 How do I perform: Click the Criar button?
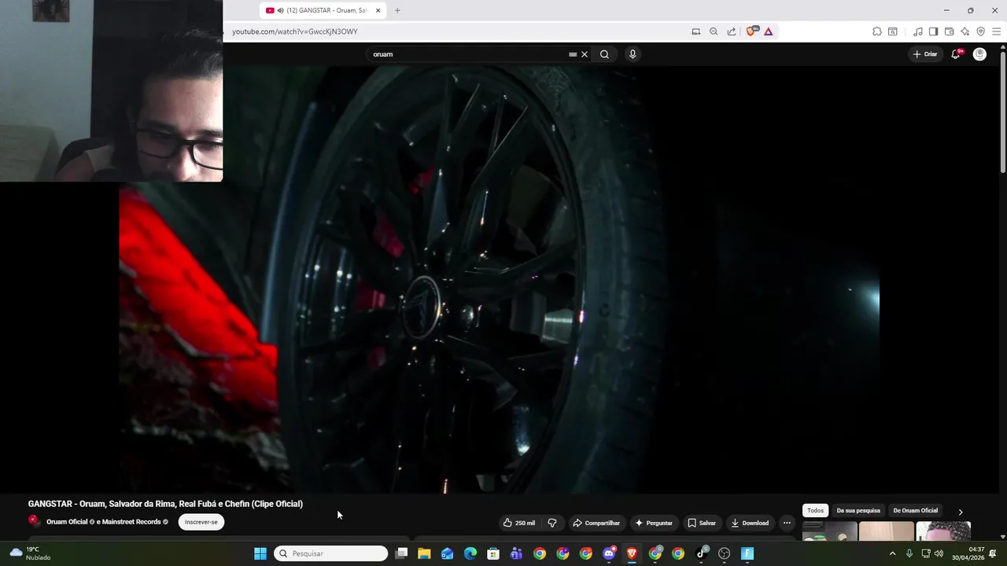[x=925, y=54]
